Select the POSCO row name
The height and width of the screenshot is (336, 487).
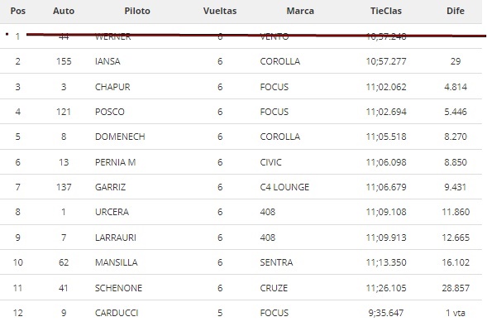pos(110,112)
